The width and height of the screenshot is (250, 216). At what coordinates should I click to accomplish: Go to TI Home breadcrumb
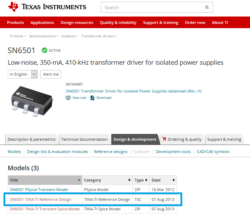click(x=16, y=36)
